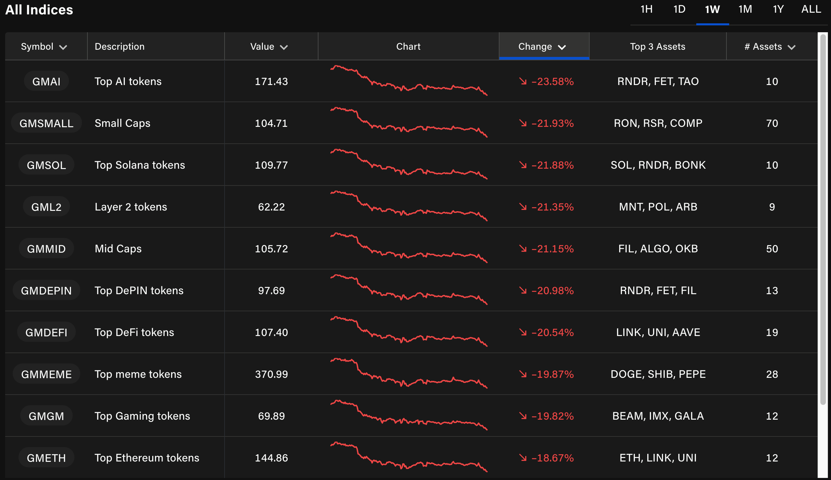Switch to the 1D timeframe
Image resolution: width=831 pixels, height=480 pixels.
pyautogui.click(x=679, y=10)
